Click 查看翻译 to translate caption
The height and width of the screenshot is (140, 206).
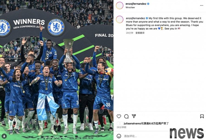(140, 33)
